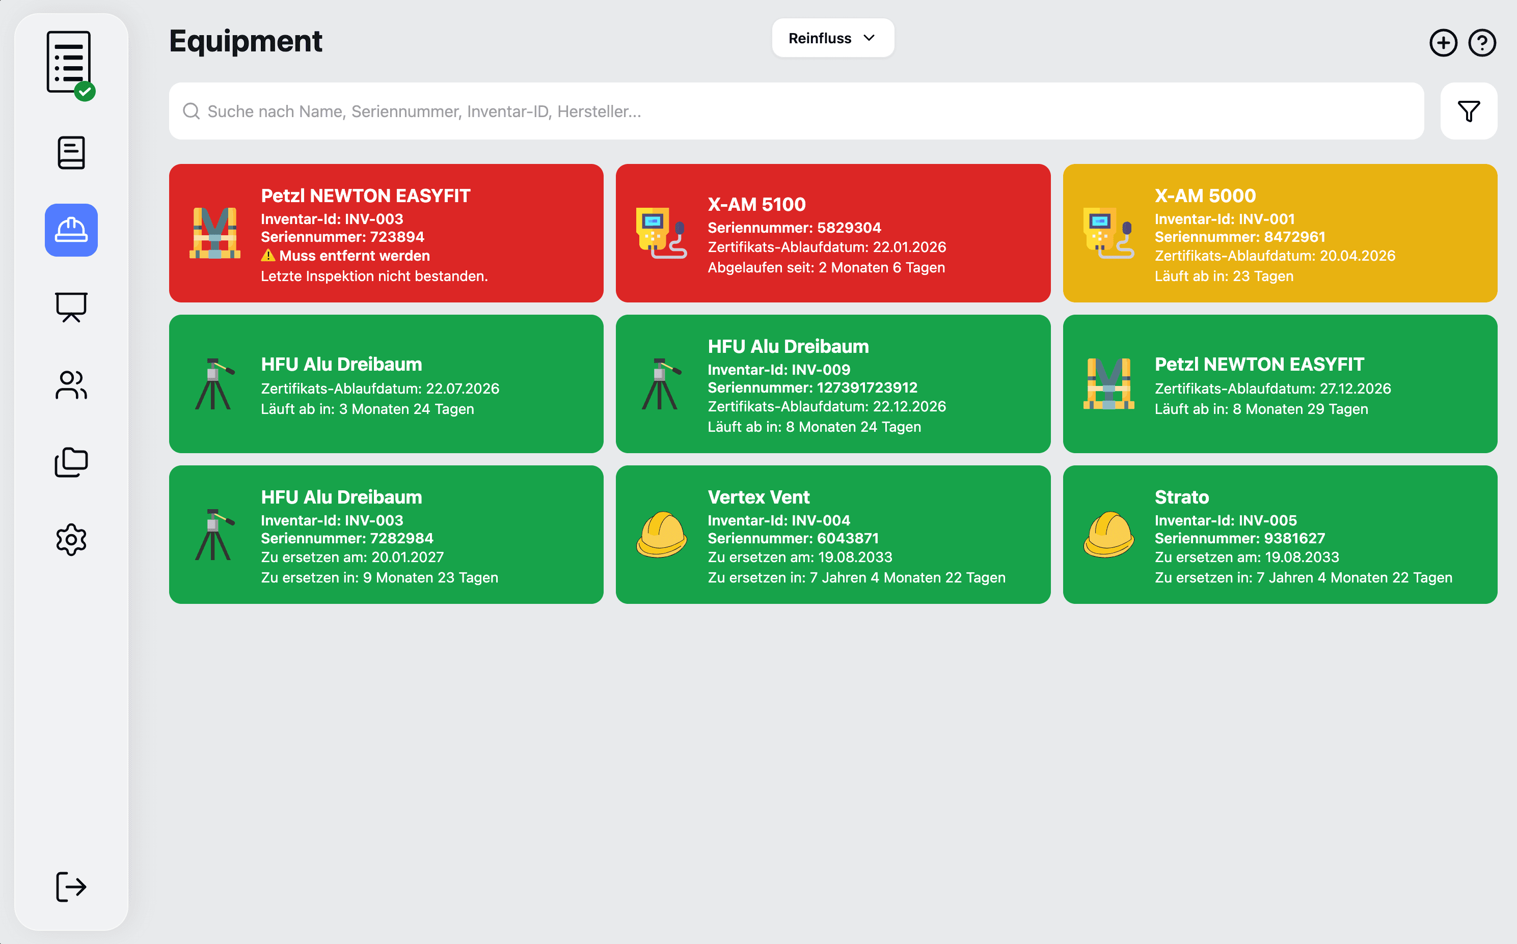Open the help question mark icon

coord(1482,43)
